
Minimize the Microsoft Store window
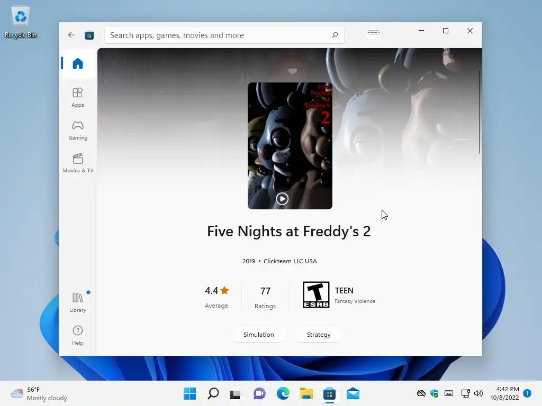click(x=421, y=31)
